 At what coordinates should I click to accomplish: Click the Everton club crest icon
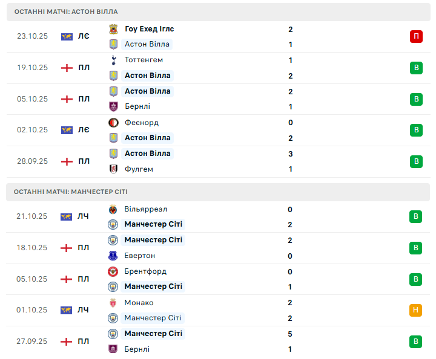[x=113, y=256]
